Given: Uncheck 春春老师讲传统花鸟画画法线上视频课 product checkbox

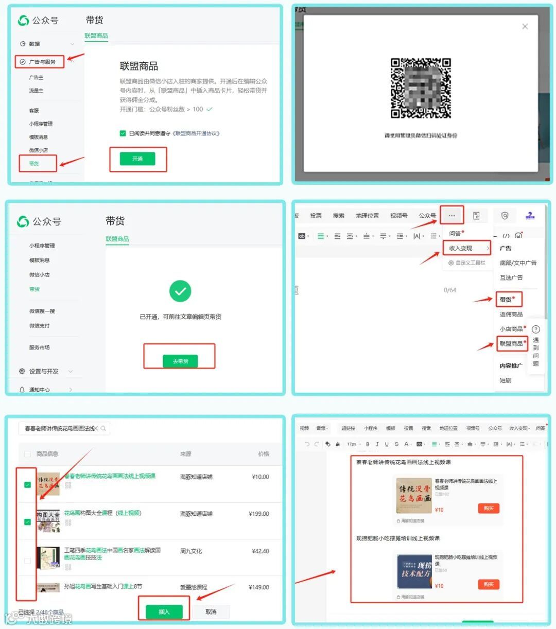Looking at the screenshot, I should pos(27,485).
